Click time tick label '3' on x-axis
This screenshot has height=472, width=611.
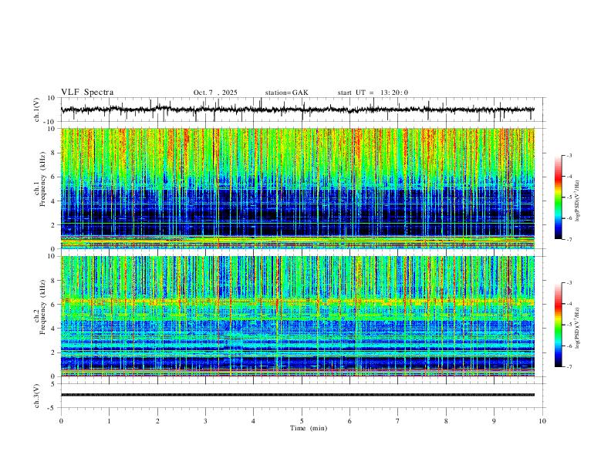tap(205, 421)
